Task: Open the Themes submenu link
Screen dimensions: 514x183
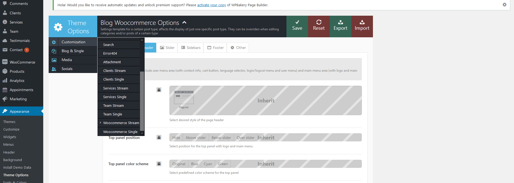Action: point(9,122)
